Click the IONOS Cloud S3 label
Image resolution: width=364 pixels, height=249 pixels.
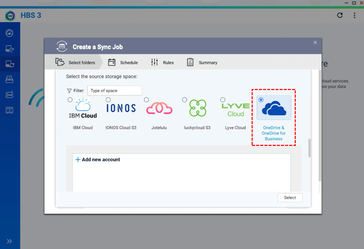[121, 128]
